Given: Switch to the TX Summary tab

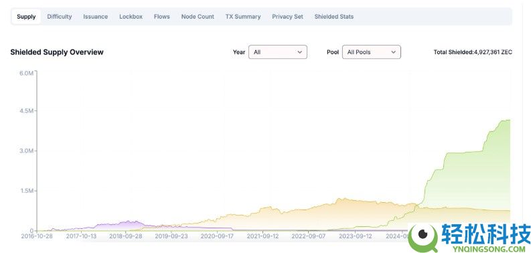Looking at the screenshot, I should (243, 17).
